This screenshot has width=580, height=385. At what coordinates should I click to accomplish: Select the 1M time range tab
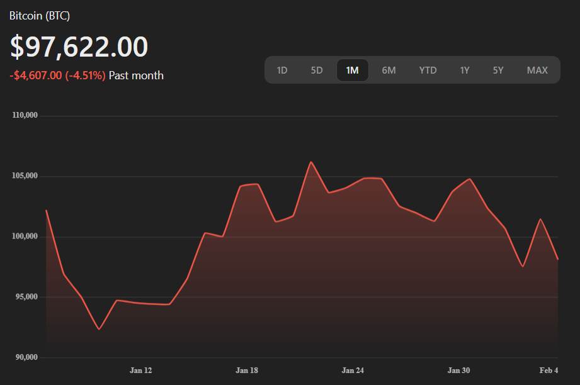pos(352,70)
